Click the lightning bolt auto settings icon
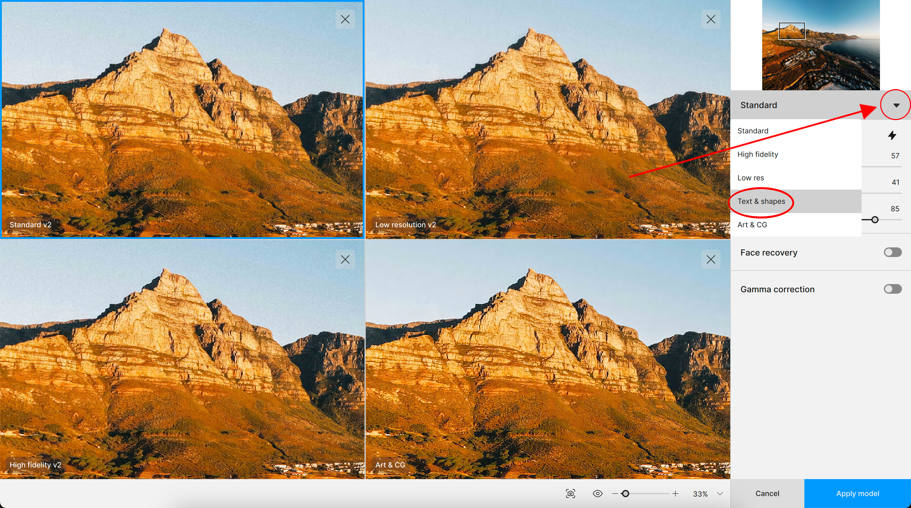The image size is (911, 508). tap(892, 135)
